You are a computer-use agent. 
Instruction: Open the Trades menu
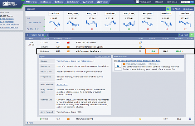click(x=46, y=2)
